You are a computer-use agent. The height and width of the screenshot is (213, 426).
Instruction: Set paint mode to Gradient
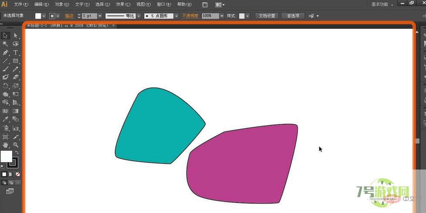point(11,174)
